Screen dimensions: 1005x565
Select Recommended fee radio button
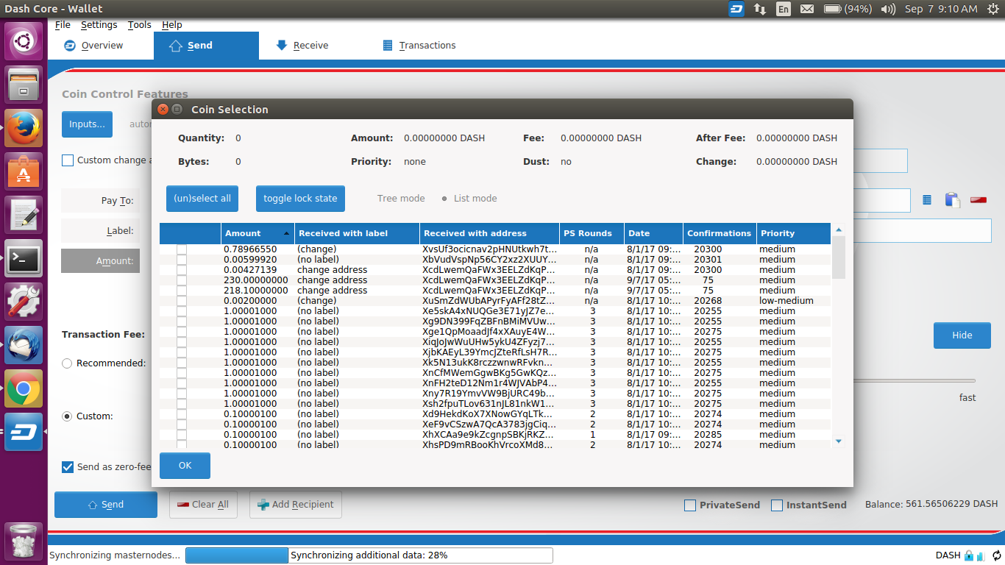point(67,363)
